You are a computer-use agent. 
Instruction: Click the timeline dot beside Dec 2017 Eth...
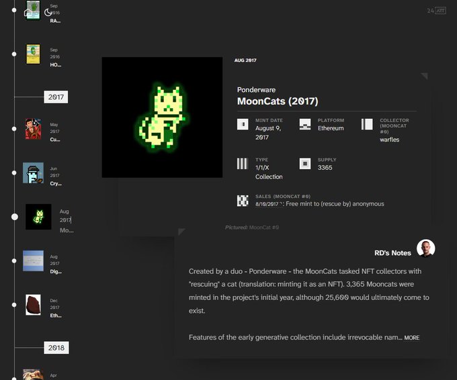14,305
